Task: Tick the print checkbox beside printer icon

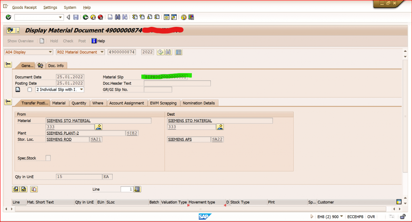Action: coord(30,90)
